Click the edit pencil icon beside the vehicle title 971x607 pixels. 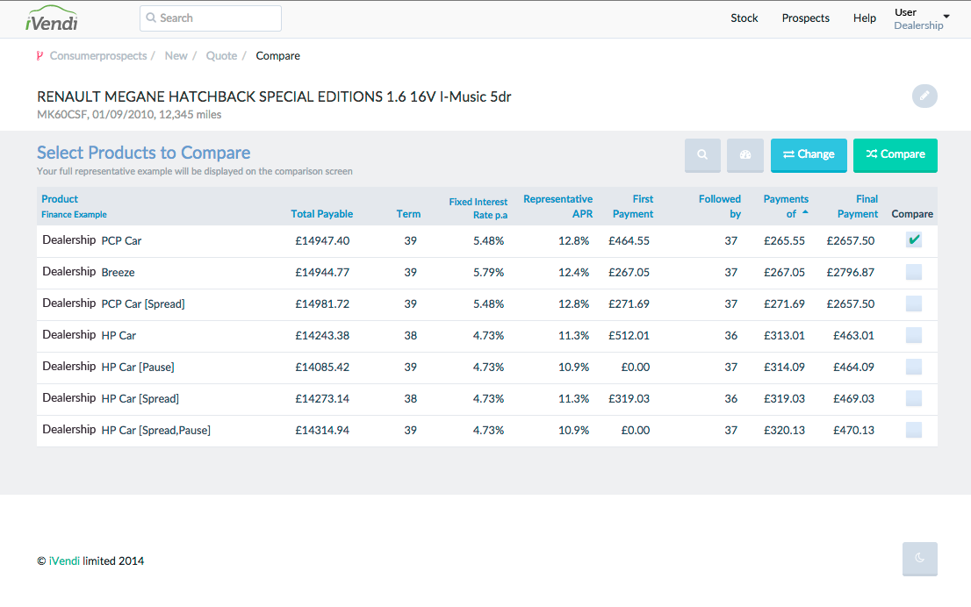click(x=924, y=96)
